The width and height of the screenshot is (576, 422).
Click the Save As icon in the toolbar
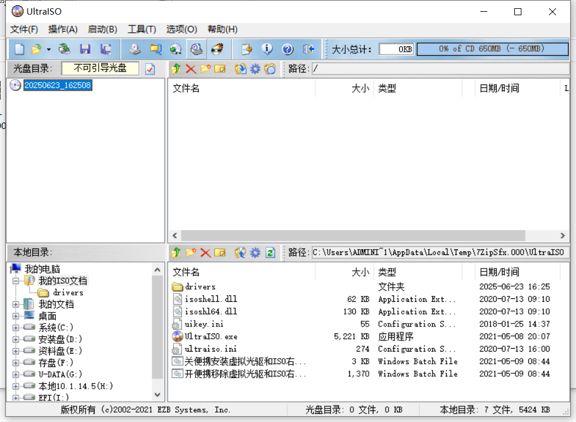[x=106, y=49]
